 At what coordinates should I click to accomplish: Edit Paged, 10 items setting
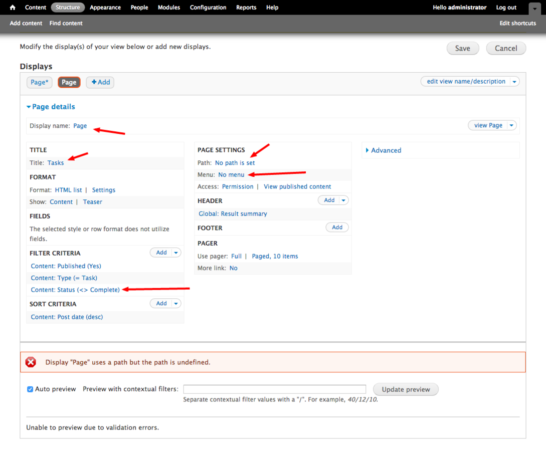[x=275, y=256]
